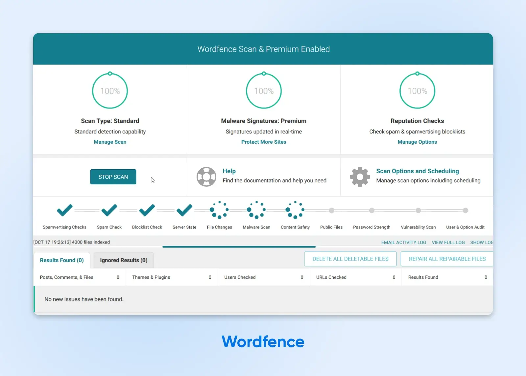Stop the running scan
Screen dimensions: 526x376
point(113,177)
